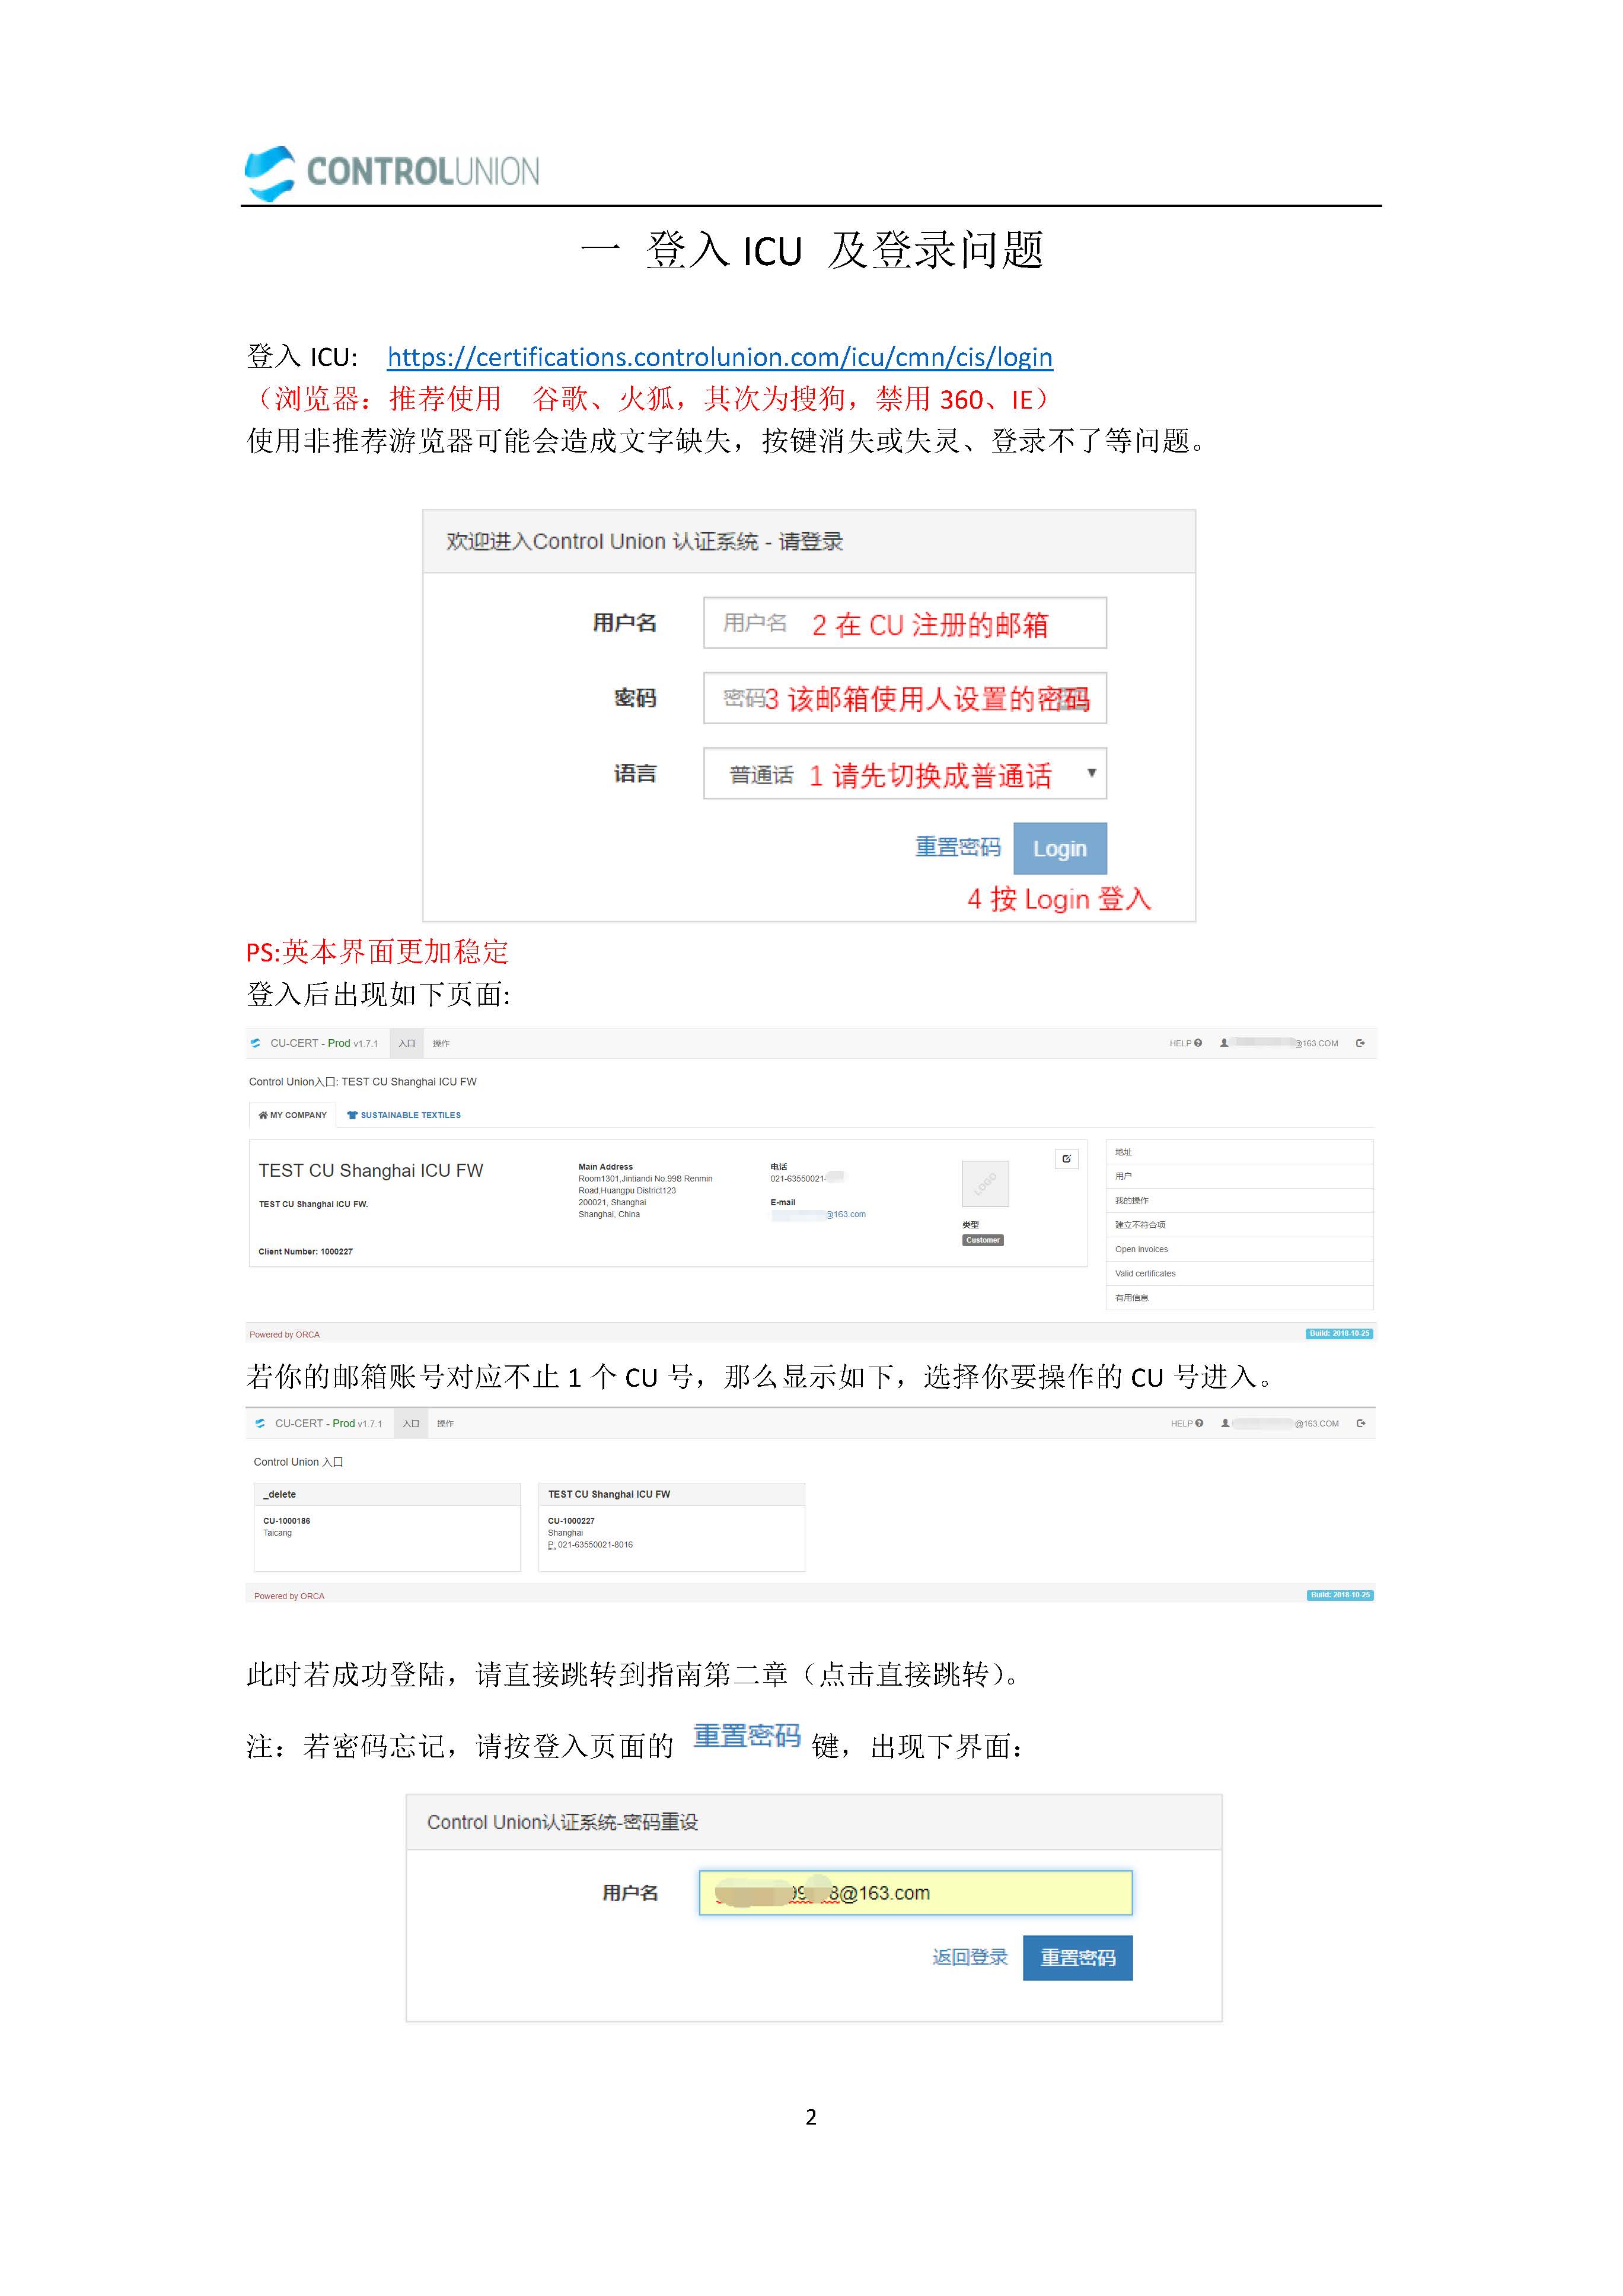Click the @163.com e-mail link under E-mail

point(818,1214)
